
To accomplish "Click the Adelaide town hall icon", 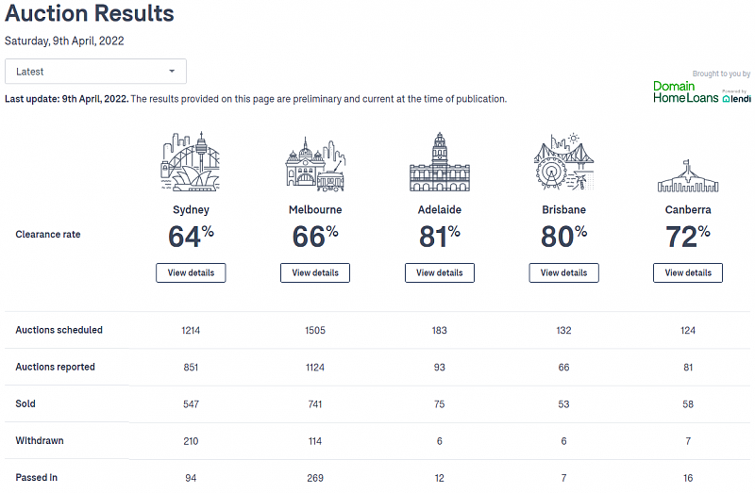I will (439, 162).
